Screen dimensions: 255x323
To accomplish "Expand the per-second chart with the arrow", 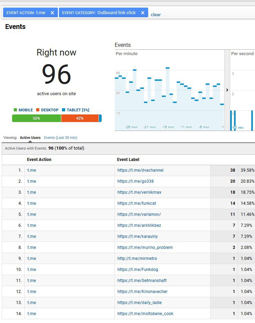I will [x=227, y=90].
